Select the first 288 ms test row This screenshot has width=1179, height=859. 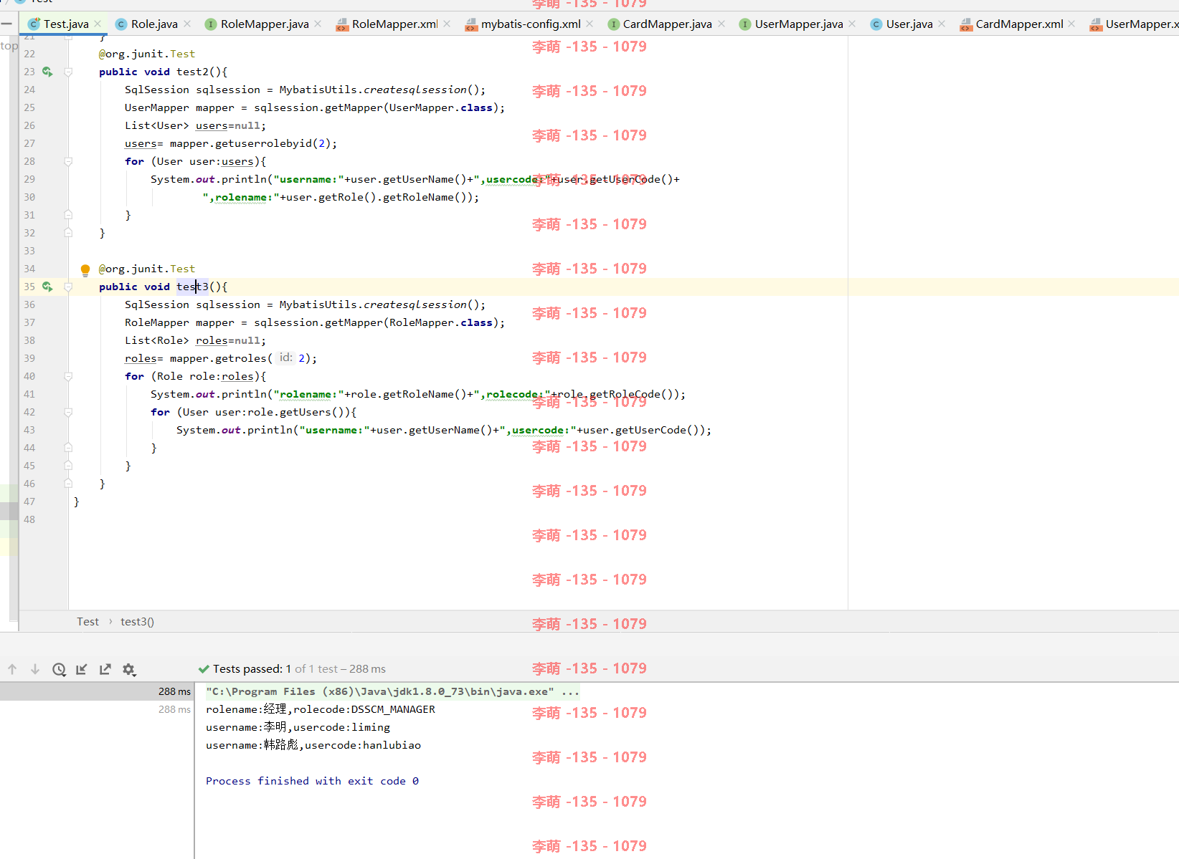pos(97,691)
